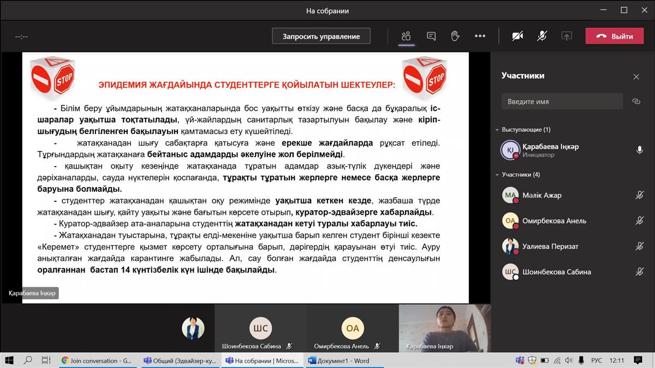Open Қарабаева Іңкәр video thumbnail
655x368 pixels.
coord(444,327)
